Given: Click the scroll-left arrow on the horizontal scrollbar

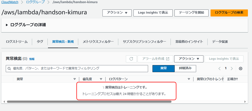Looking at the screenshot, I should click(x=4, y=101).
